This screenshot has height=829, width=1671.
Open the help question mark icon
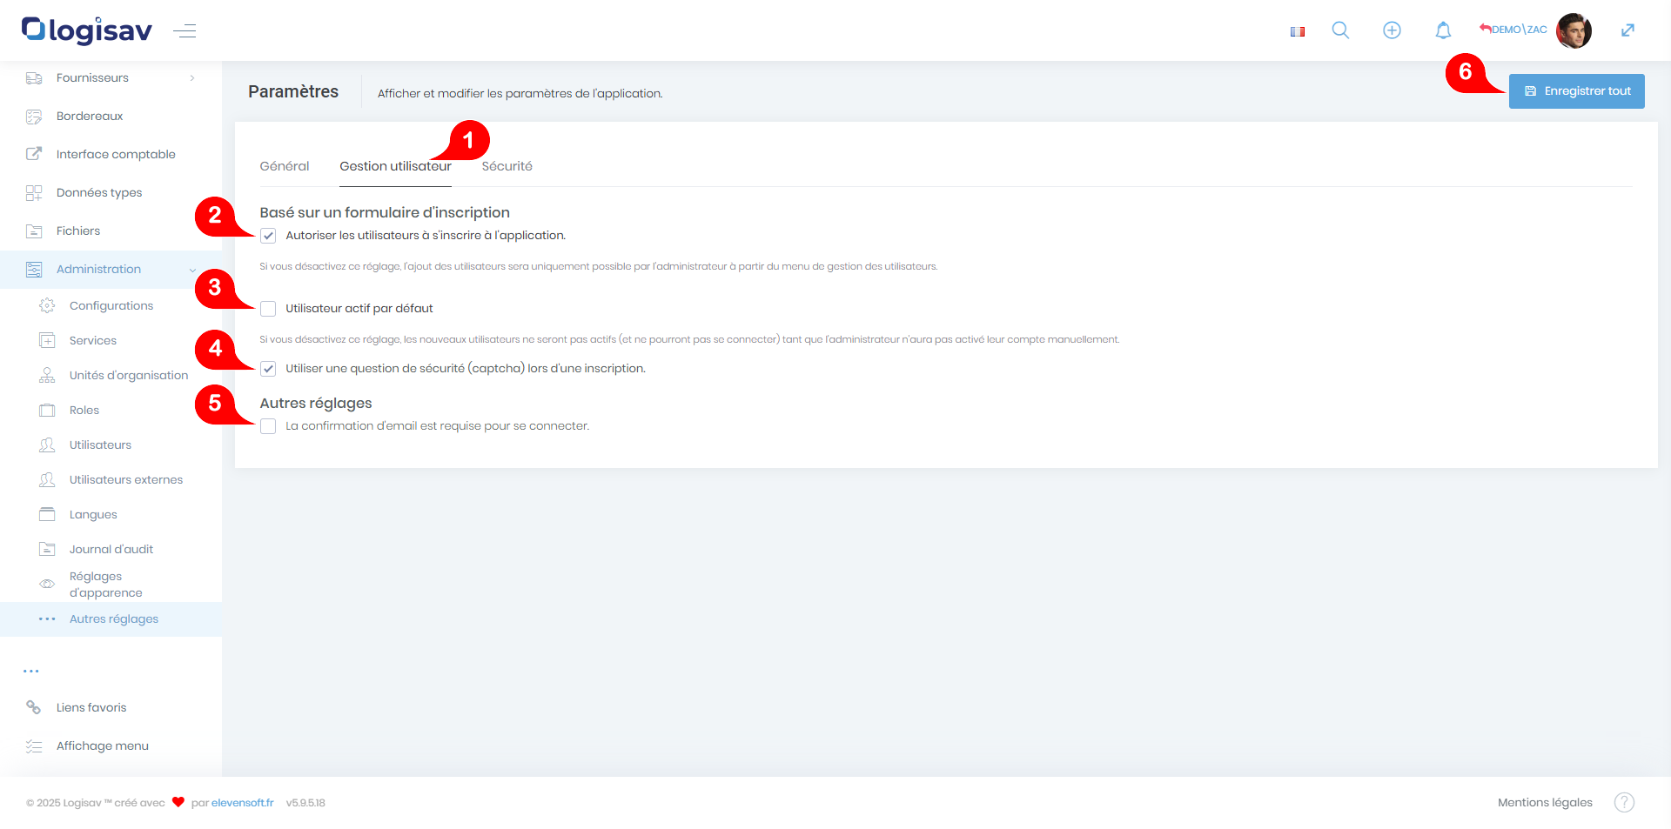1624,802
